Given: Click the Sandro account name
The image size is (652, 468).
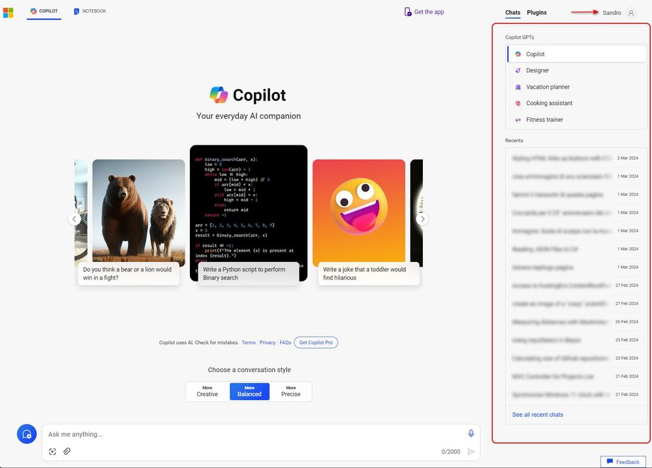Looking at the screenshot, I should [612, 13].
